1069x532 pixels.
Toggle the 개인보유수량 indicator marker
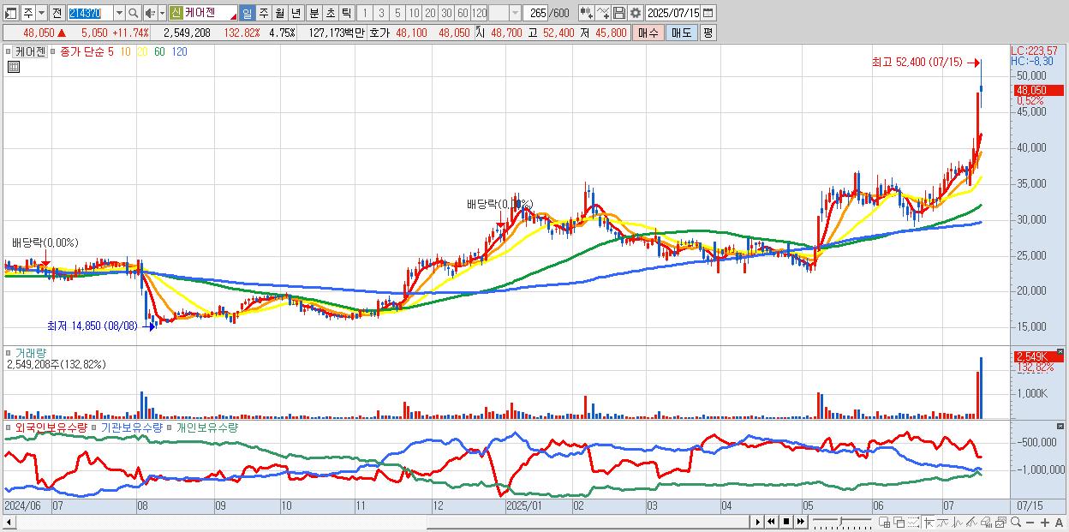click(170, 427)
